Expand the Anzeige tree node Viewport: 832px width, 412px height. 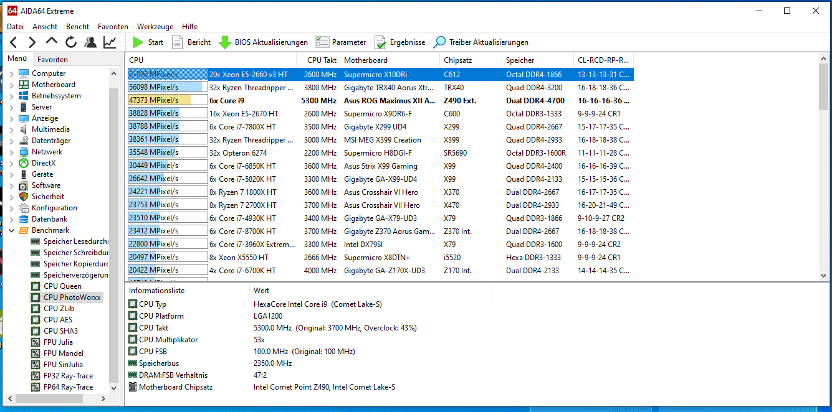coord(11,118)
